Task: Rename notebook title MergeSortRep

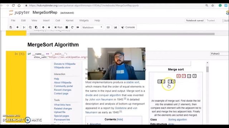Action: click(45, 12)
